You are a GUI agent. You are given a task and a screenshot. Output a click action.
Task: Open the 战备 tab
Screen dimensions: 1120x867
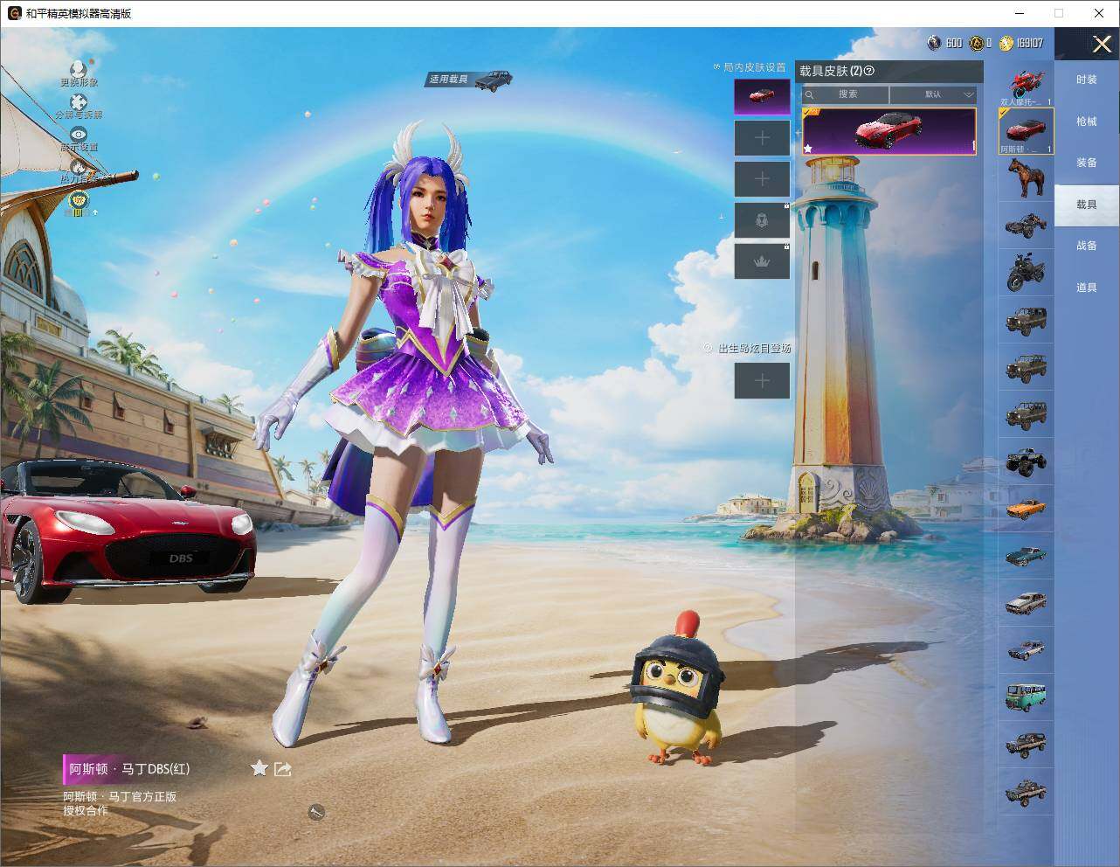[x=1087, y=246]
